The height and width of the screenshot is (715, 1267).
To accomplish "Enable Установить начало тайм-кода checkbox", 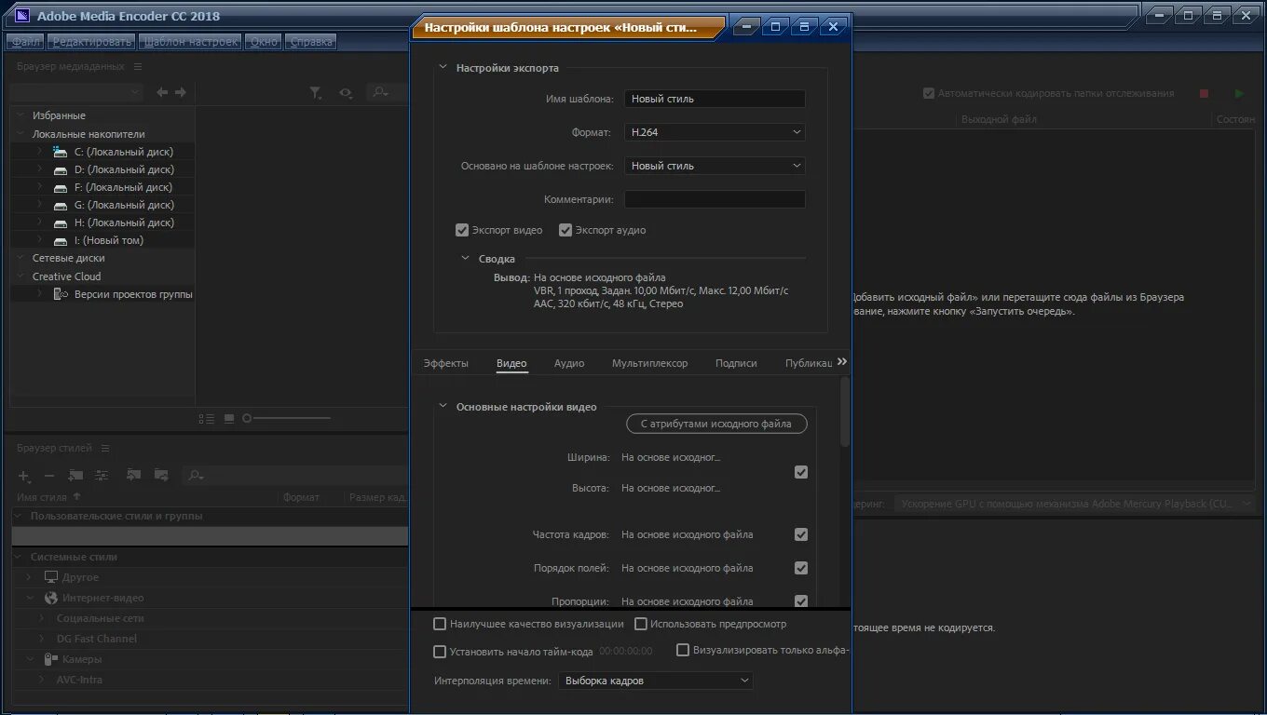I will [440, 652].
